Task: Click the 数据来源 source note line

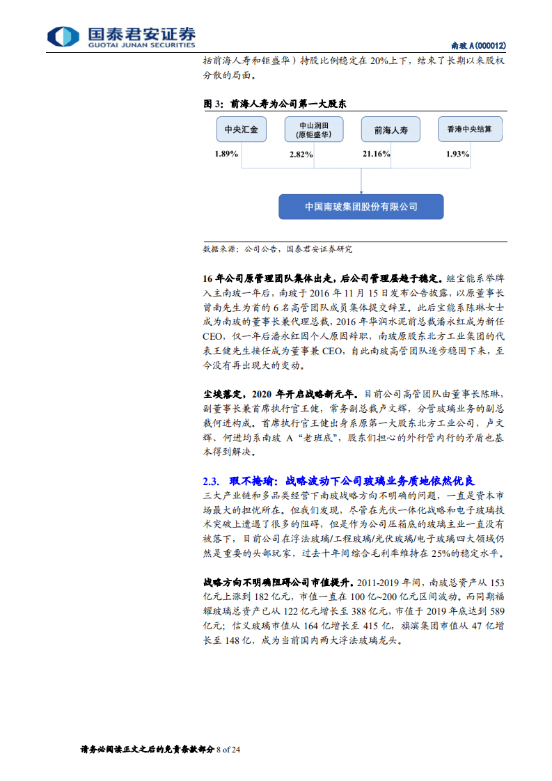Action: [278, 249]
